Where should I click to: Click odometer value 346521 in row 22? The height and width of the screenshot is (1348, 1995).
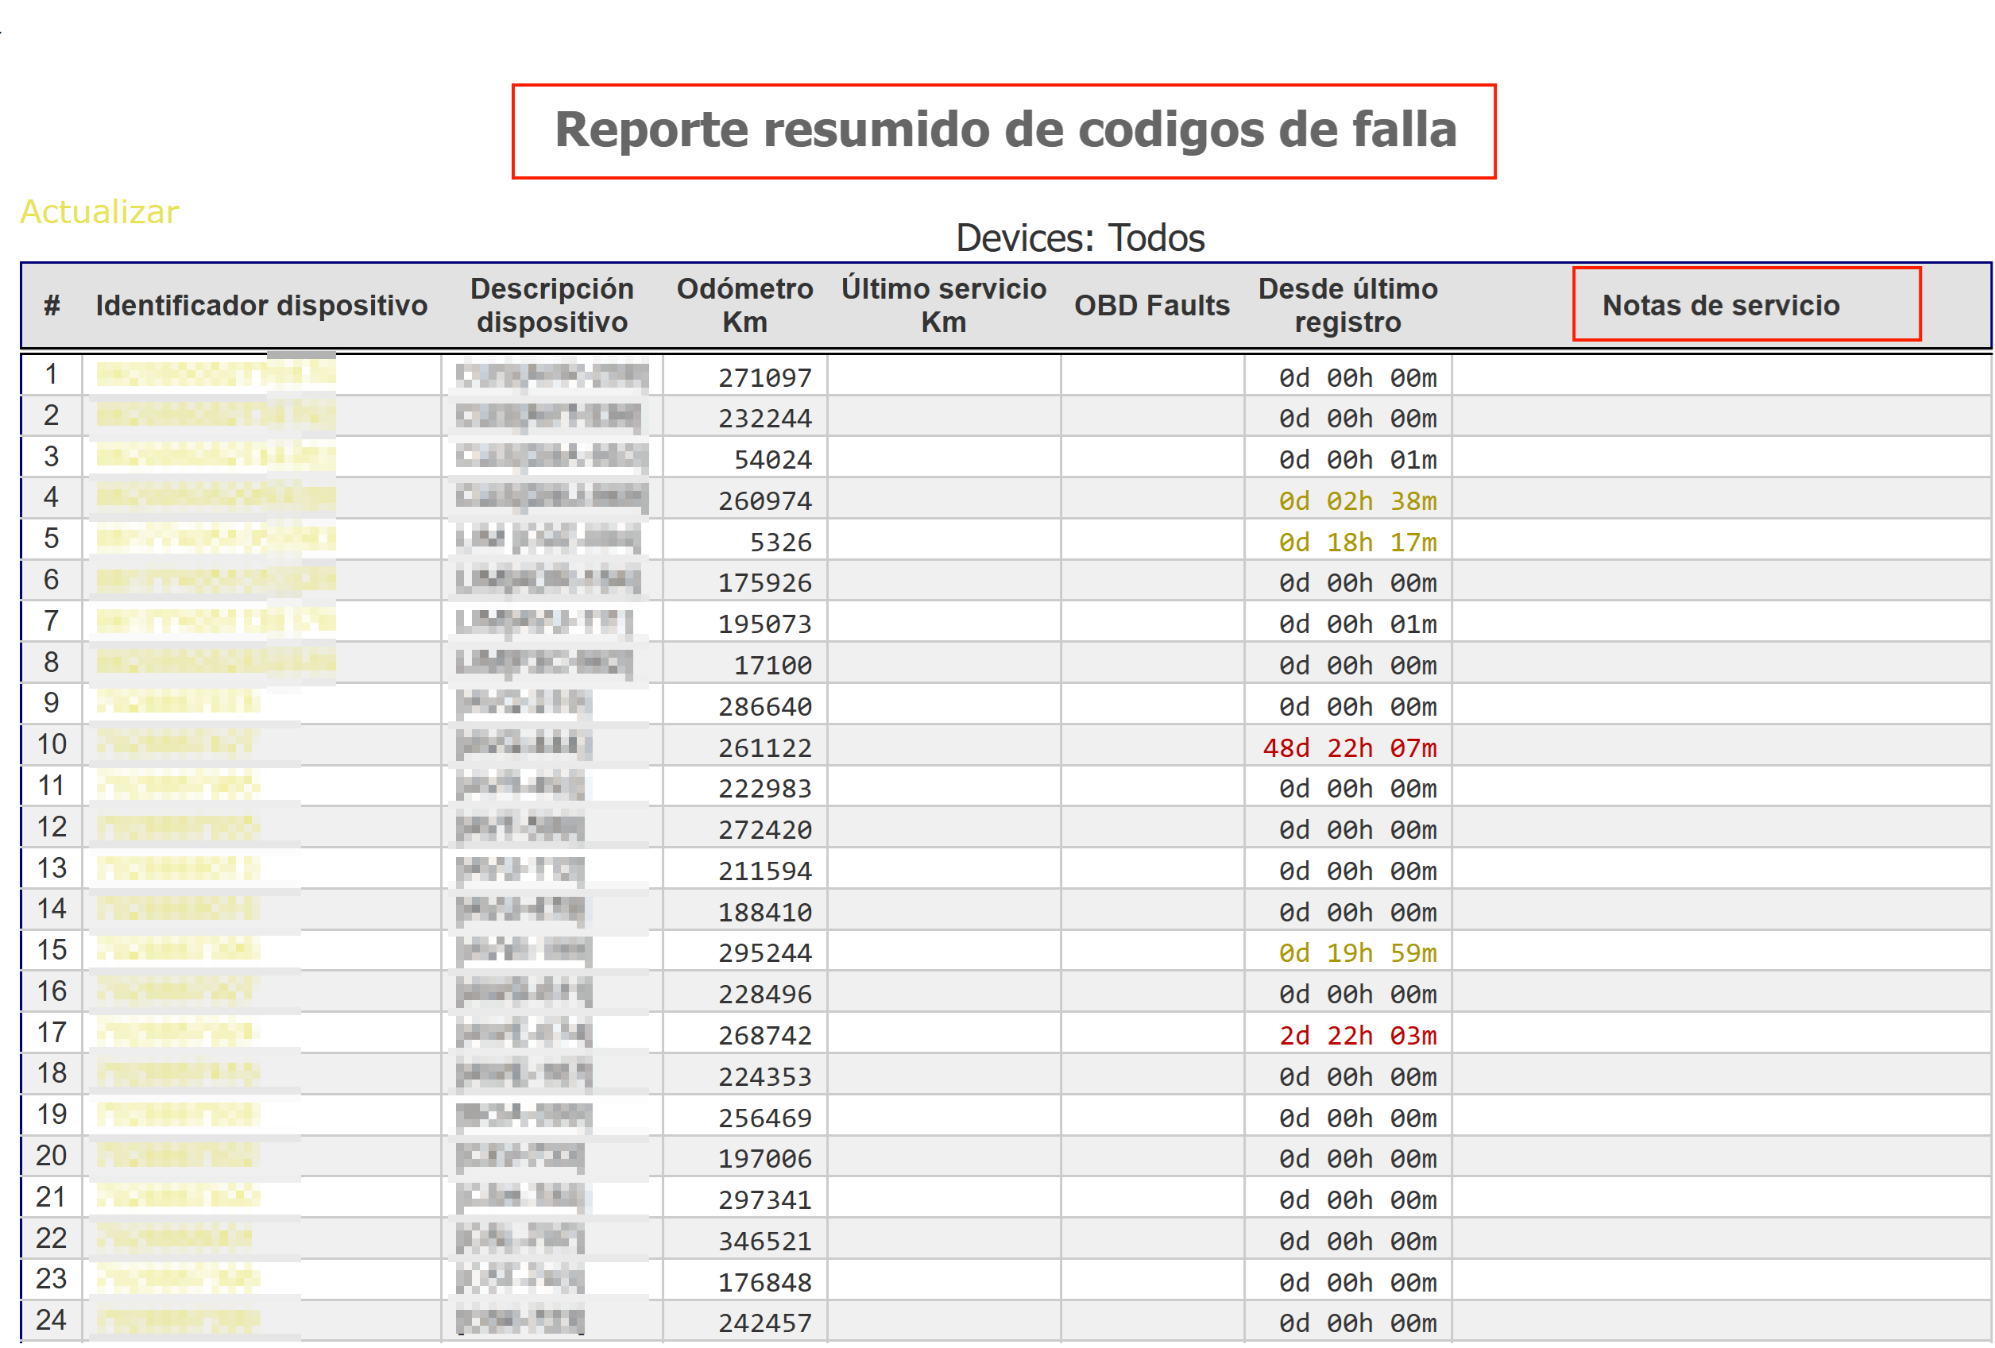pos(765,1242)
